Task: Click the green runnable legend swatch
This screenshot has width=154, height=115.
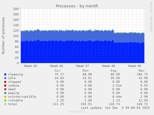Action: pos(5,100)
